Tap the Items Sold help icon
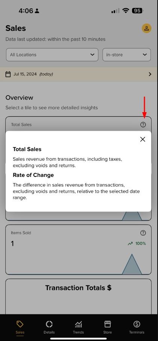The image size is (158, 341). (143, 233)
